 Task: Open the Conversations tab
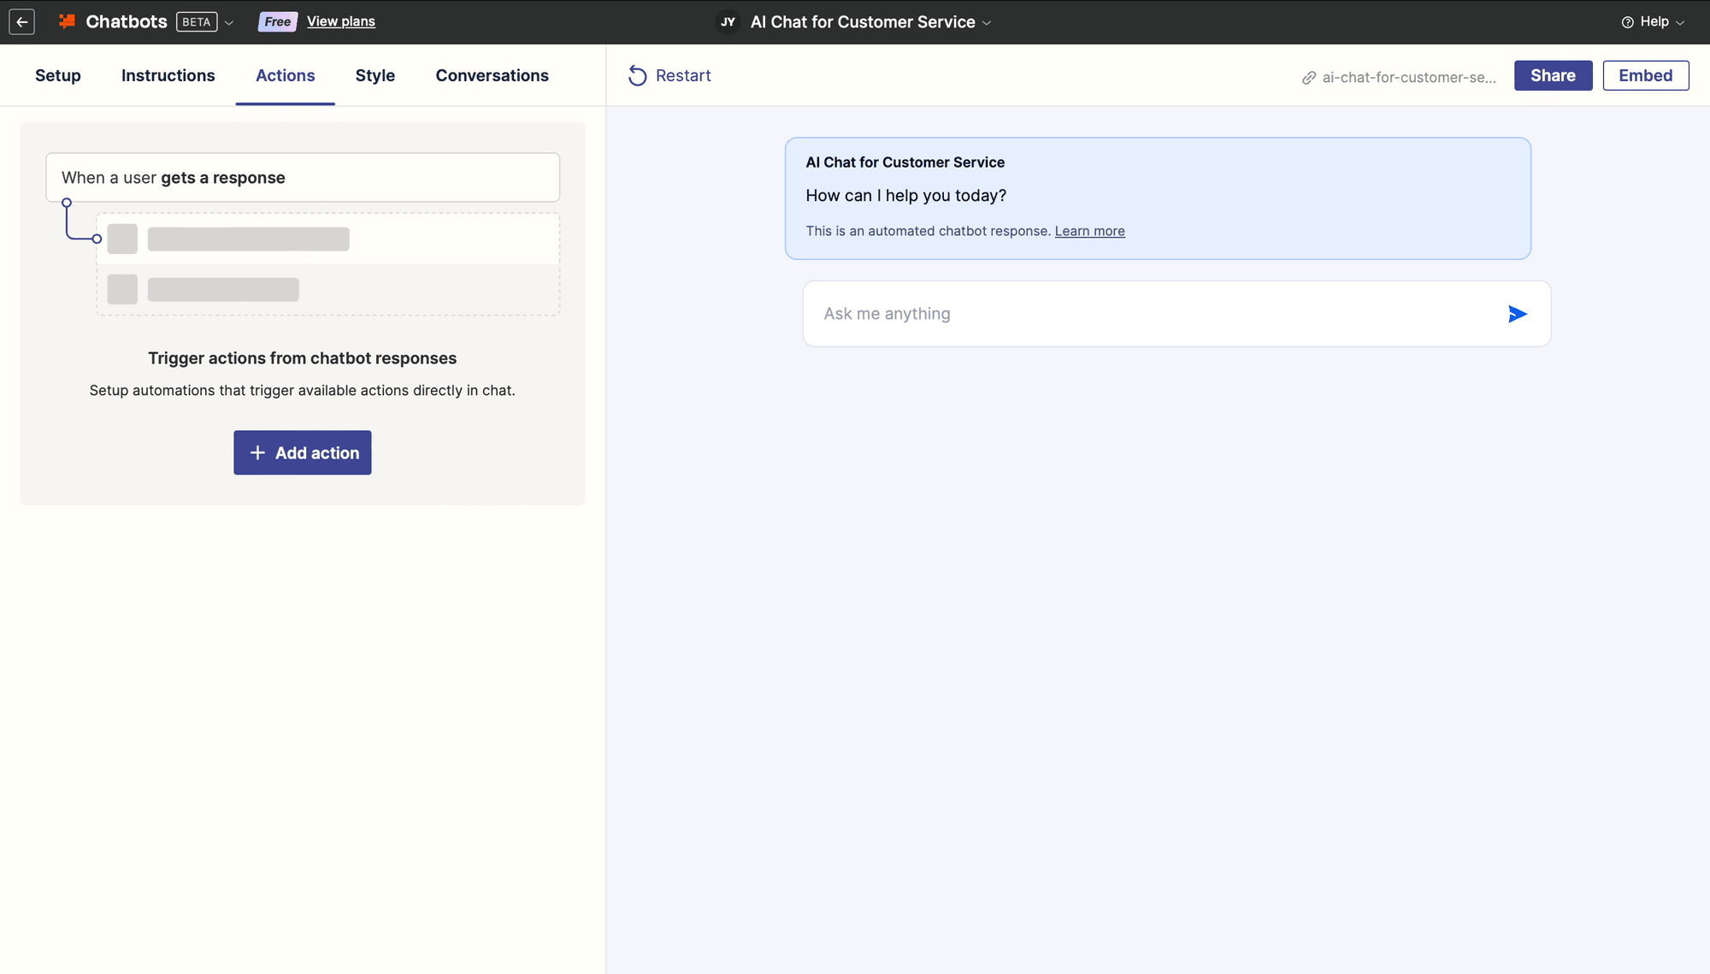click(x=492, y=75)
